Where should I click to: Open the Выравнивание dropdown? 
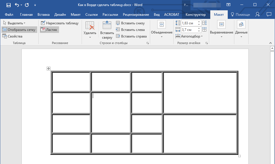point(221,29)
